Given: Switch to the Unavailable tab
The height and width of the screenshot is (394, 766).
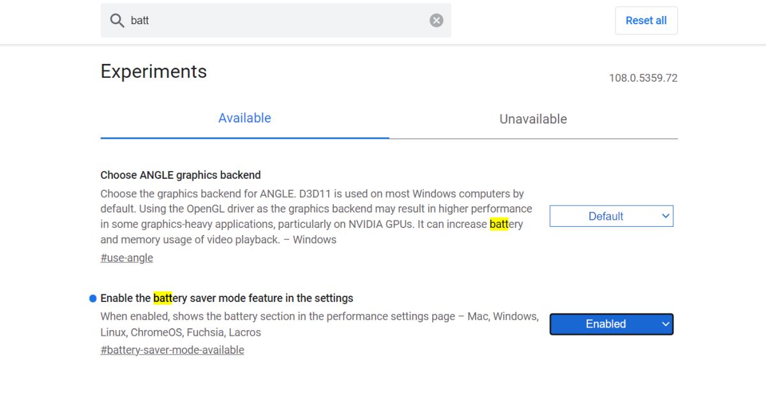Looking at the screenshot, I should 533,119.
